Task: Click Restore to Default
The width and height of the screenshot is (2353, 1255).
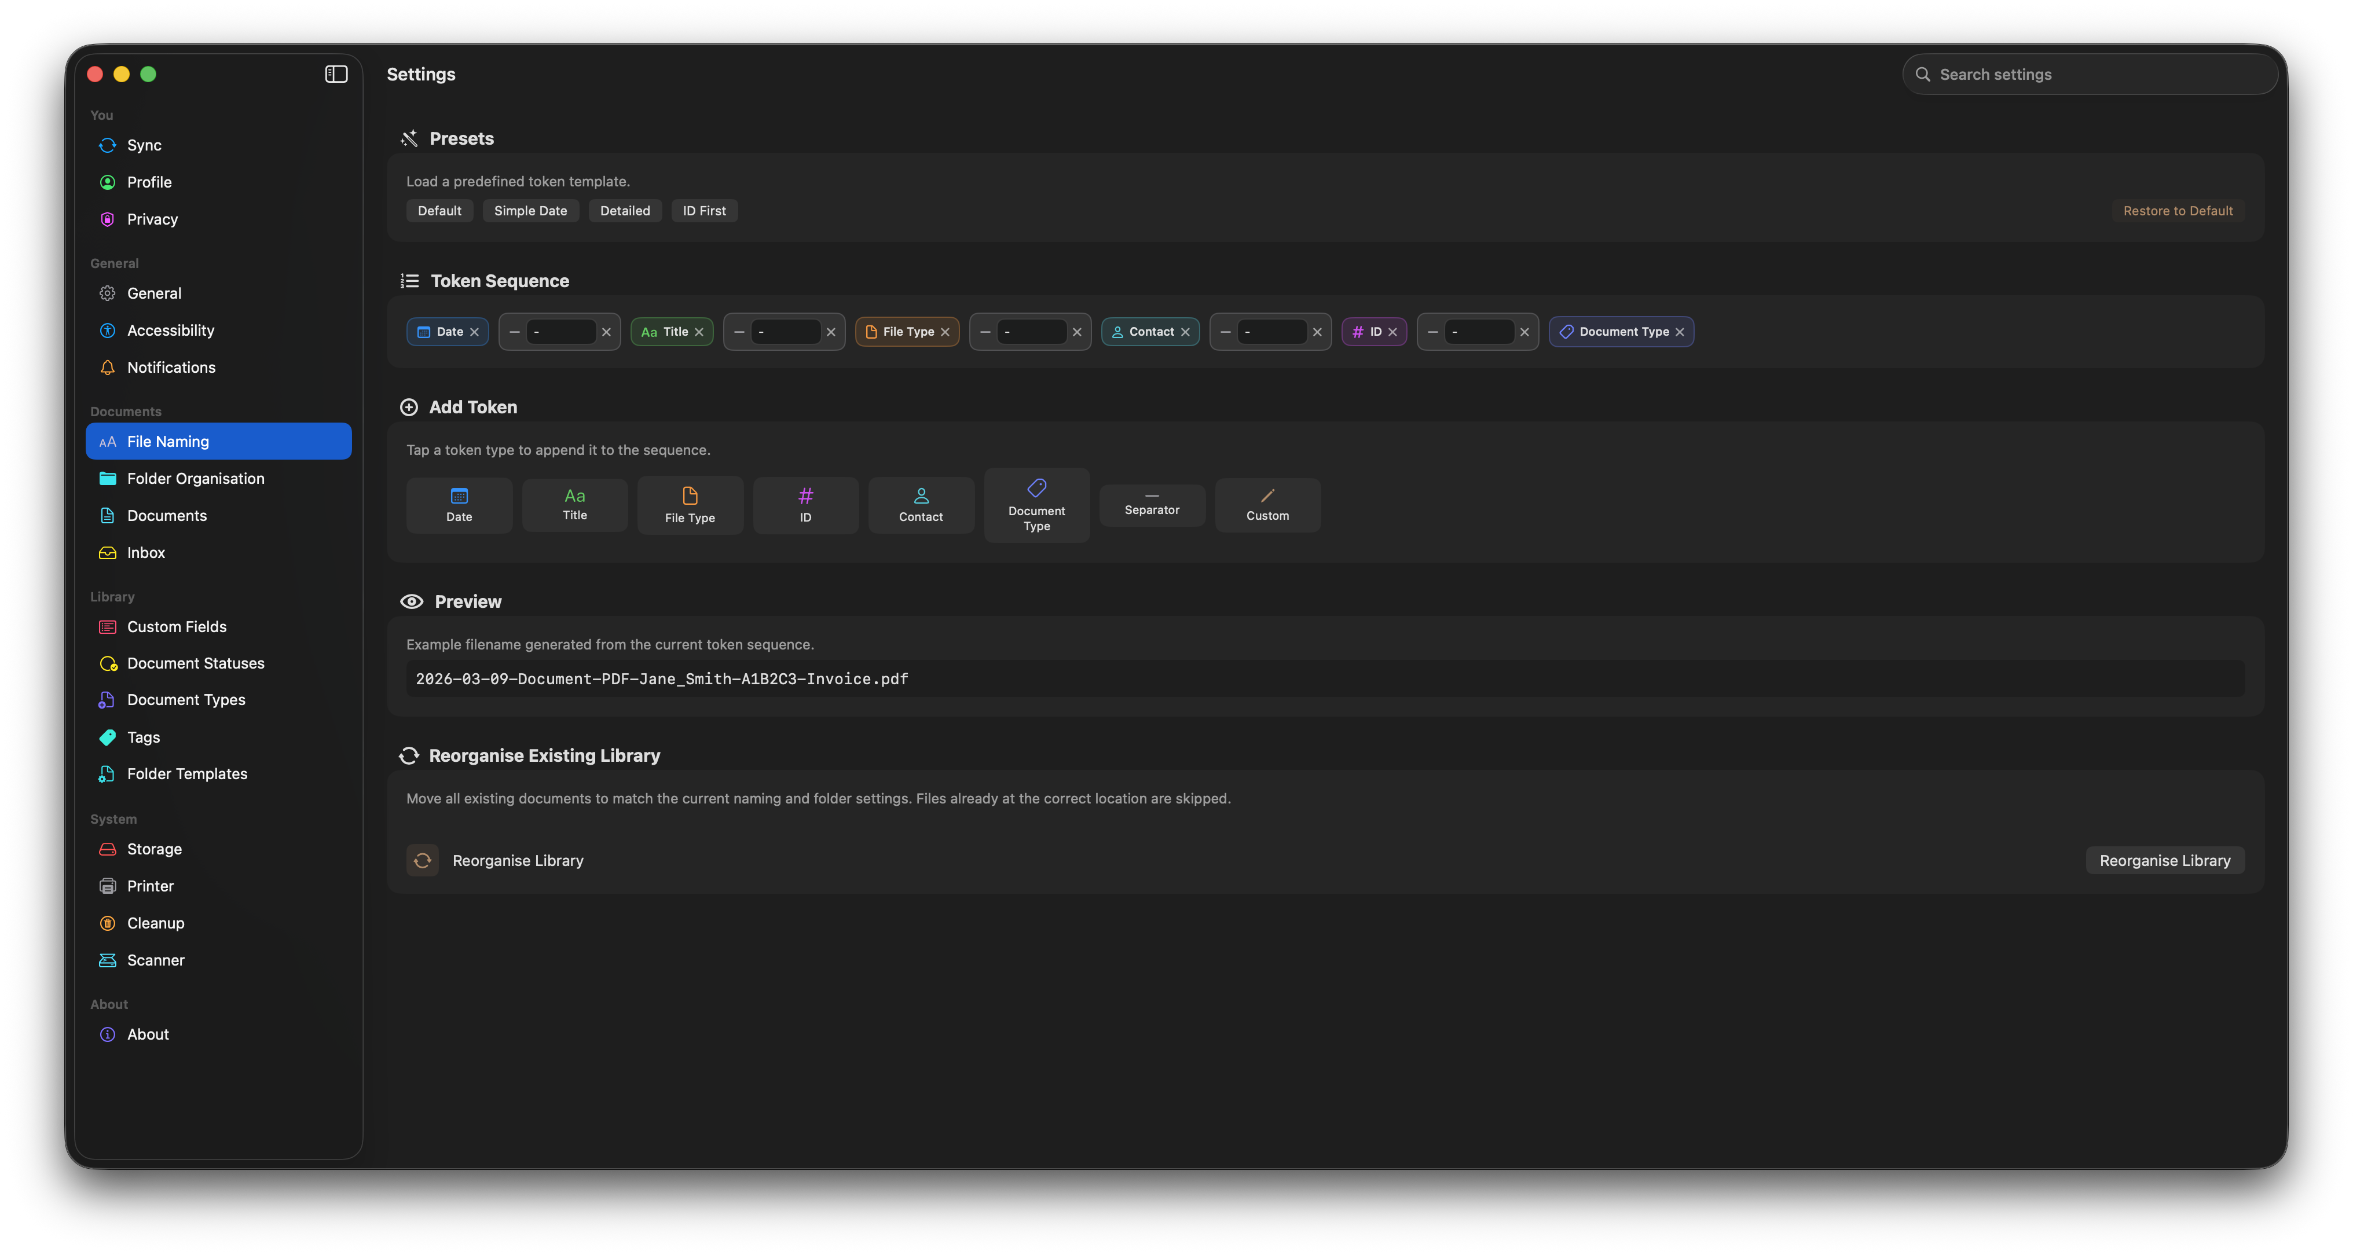Action: coord(2177,211)
